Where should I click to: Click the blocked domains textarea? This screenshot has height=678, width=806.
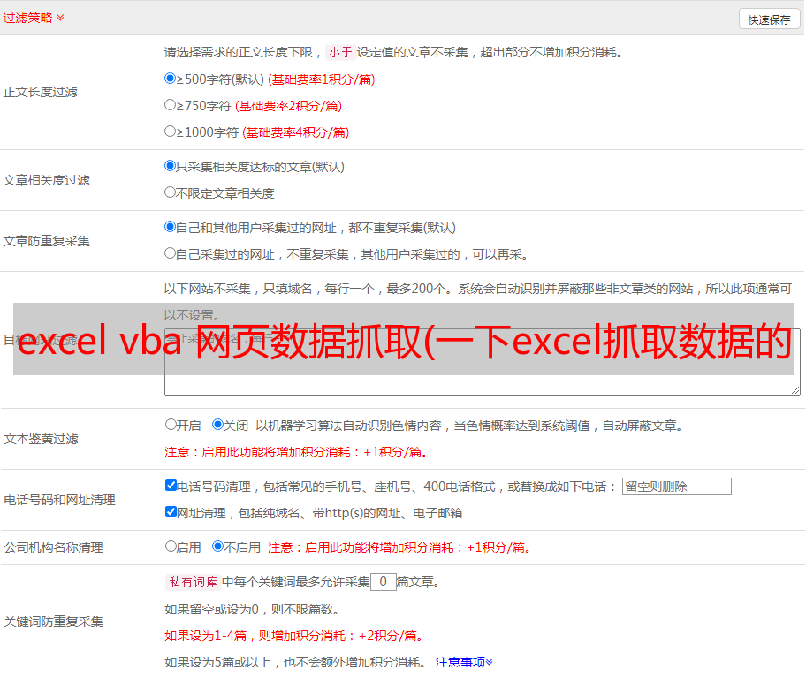pos(483,362)
